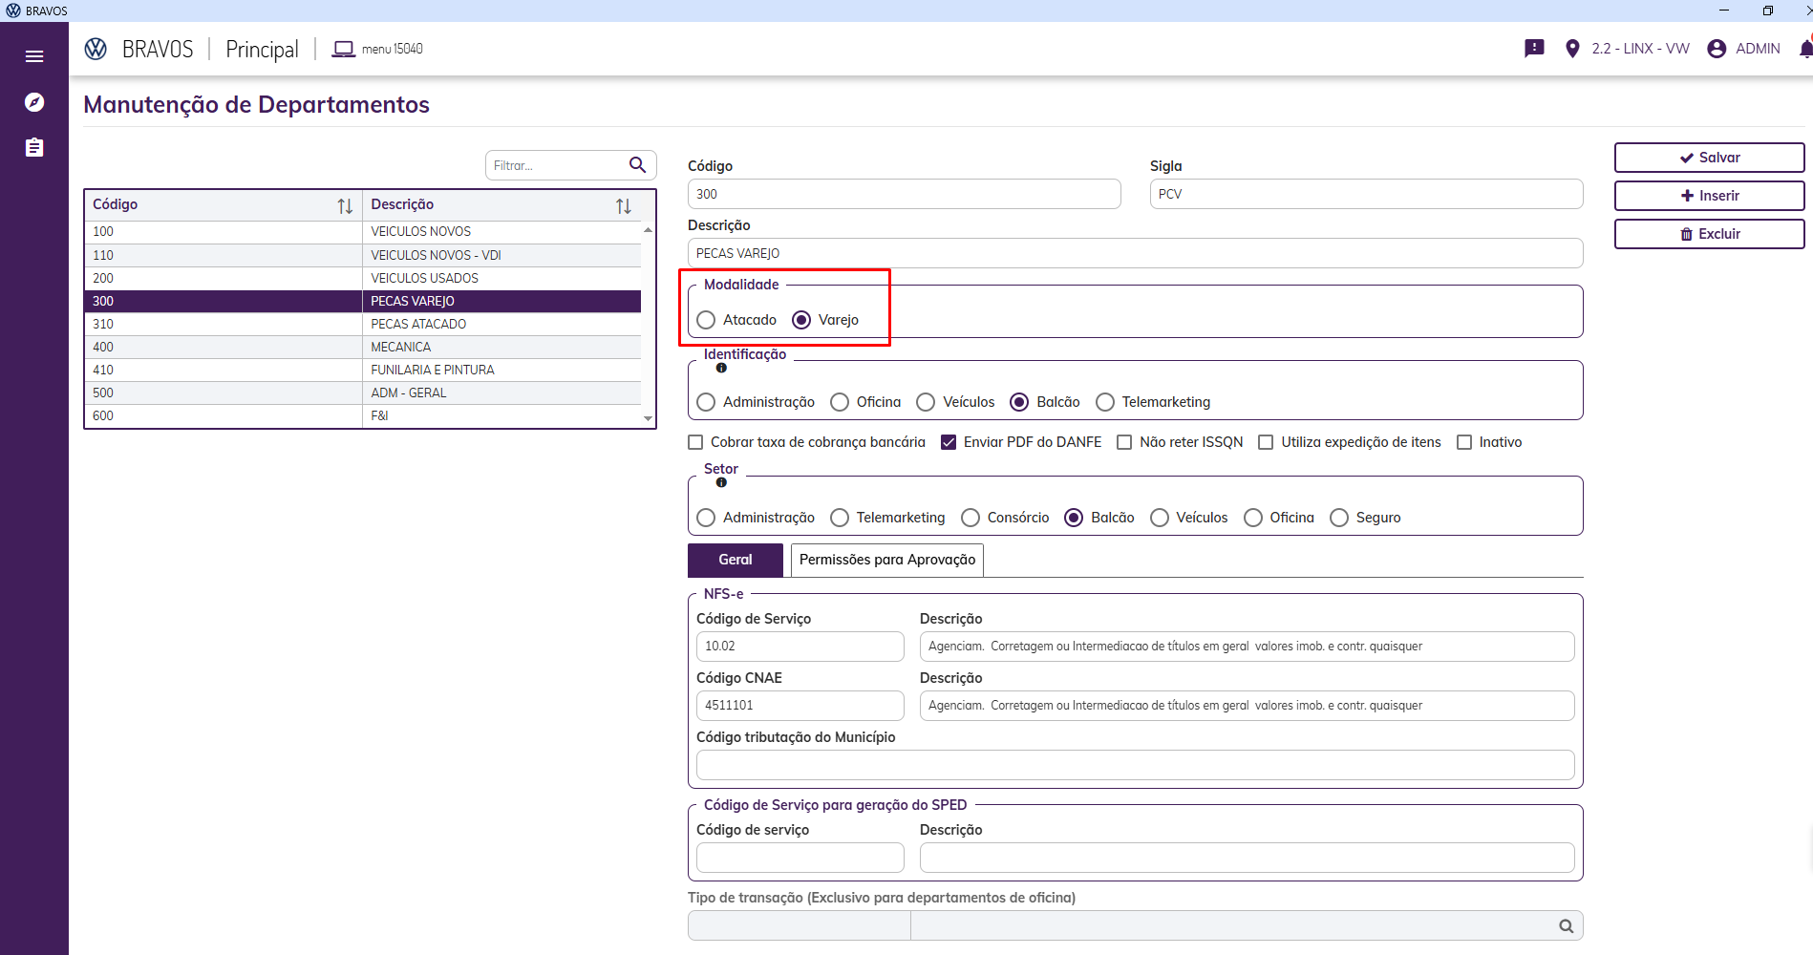Screen dimensions: 1813x955
Task: Click the info icon under Identificação
Action: (721, 368)
